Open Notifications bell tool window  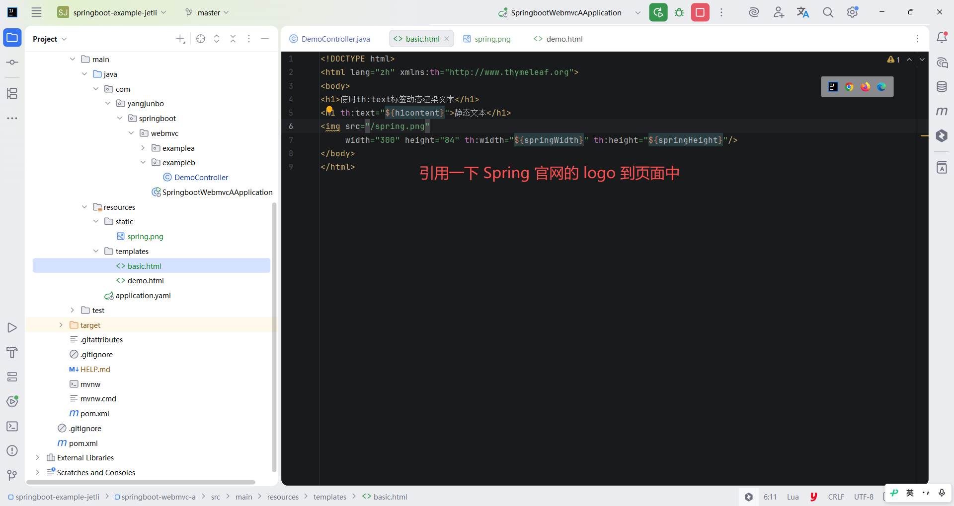pyautogui.click(x=942, y=37)
